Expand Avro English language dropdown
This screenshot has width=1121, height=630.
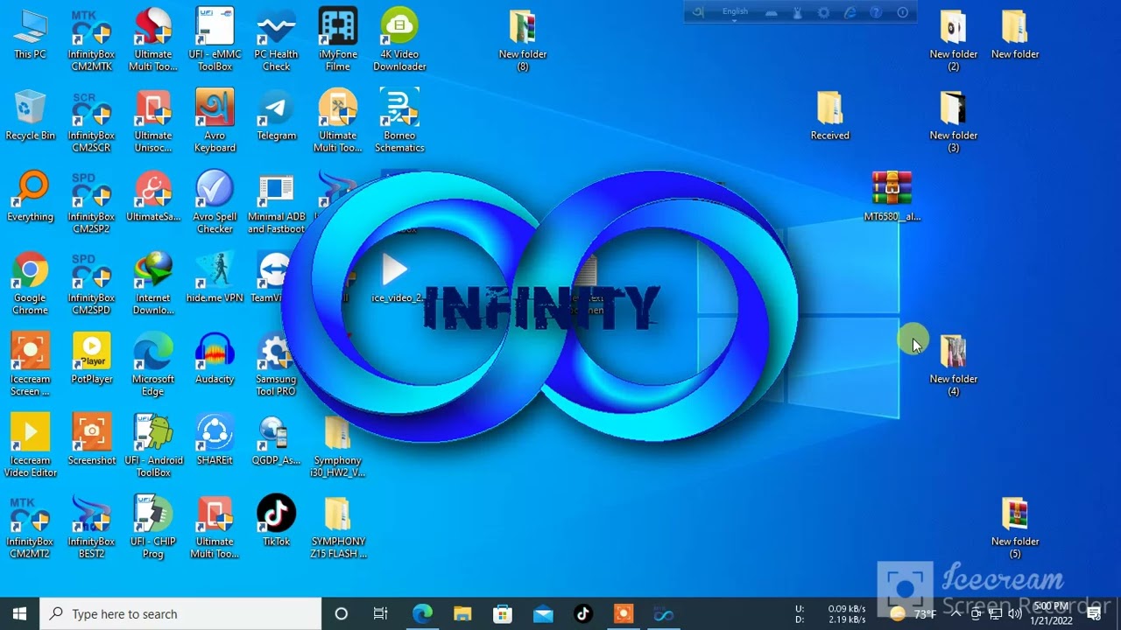click(736, 12)
